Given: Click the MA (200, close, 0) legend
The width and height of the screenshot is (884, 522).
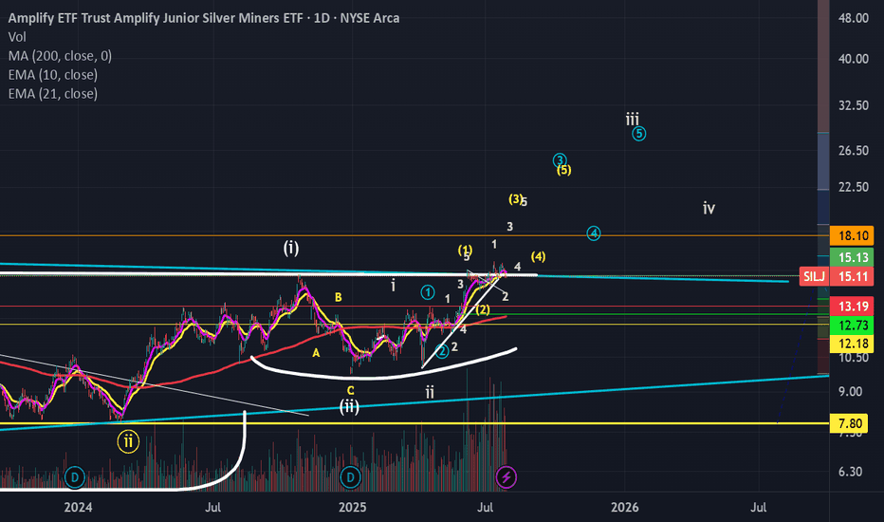Looking at the screenshot, I should (60, 56).
